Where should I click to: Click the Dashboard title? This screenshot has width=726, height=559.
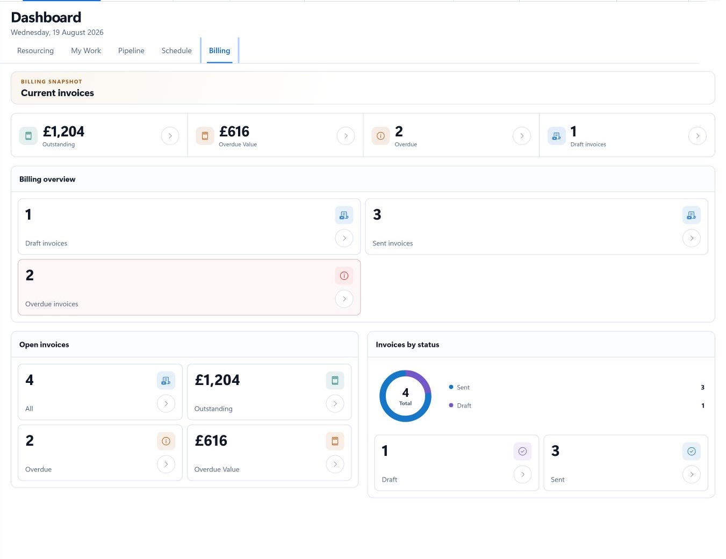click(46, 17)
